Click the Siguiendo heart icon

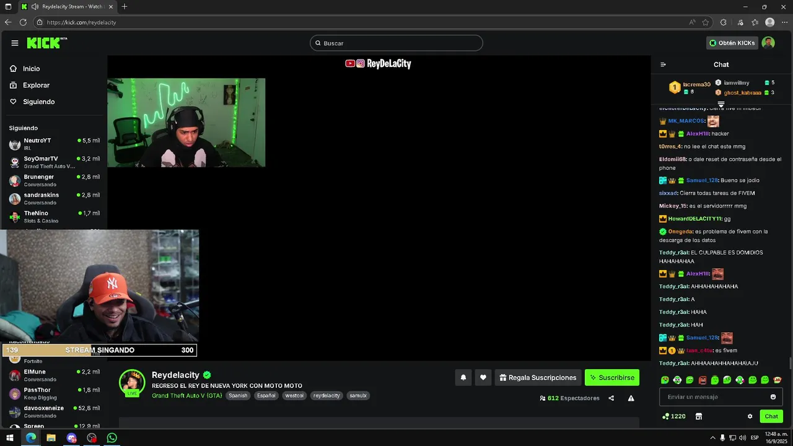(x=13, y=102)
